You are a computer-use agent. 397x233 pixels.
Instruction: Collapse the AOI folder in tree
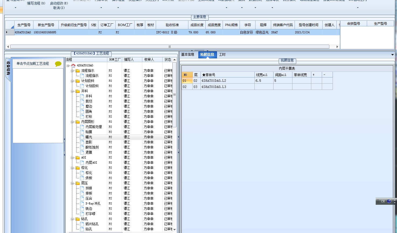coord(73,158)
